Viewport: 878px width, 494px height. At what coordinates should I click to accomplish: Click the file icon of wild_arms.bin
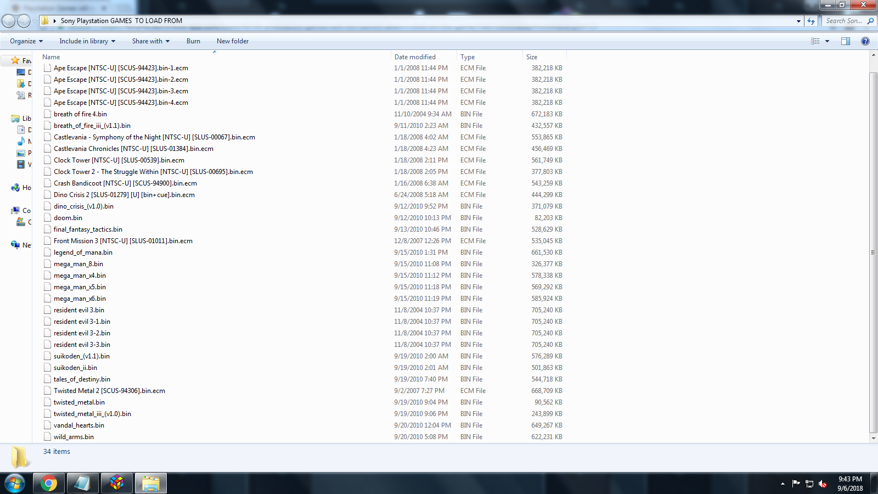pyautogui.click(x=48, y=437)
